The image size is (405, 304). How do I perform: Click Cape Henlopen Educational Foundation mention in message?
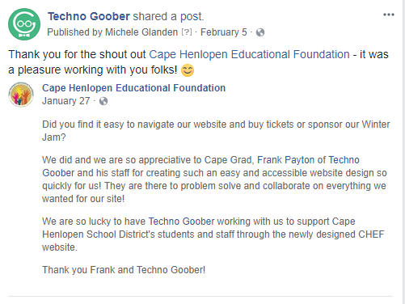point(249,54)
